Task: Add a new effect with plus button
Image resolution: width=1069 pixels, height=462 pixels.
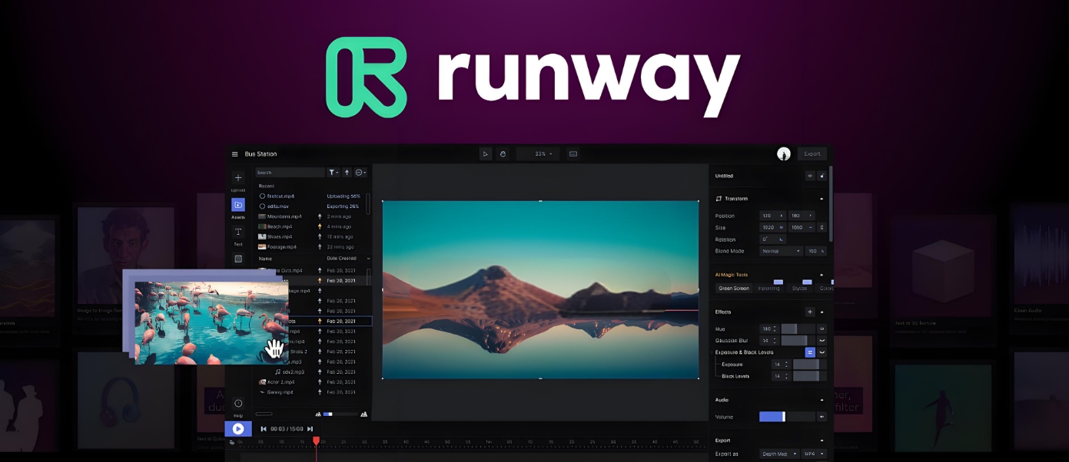Action: (809, 312)
